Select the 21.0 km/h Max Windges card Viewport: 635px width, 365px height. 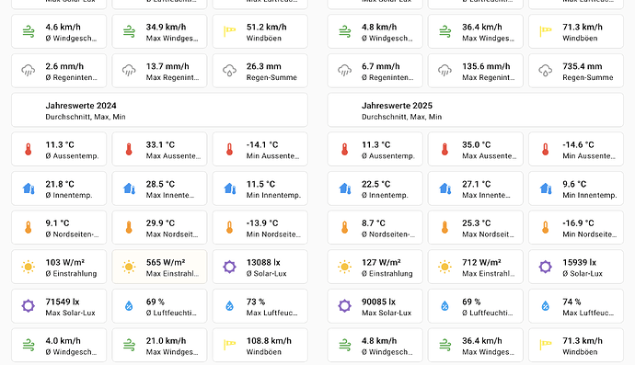tap(159, 345)
